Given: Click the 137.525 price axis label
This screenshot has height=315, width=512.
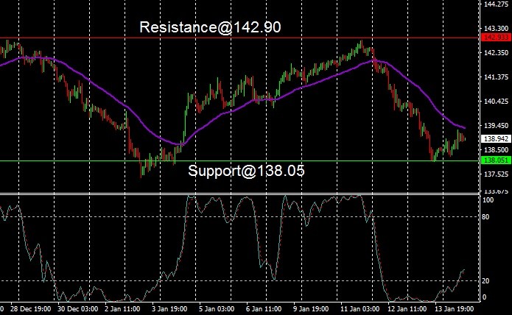Looking at the screenshot, I should (x=496, y=174).
